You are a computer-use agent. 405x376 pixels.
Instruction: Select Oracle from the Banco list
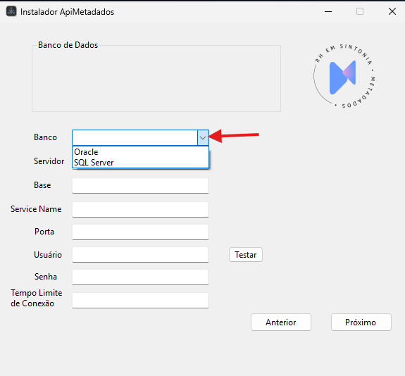click(x=140, y=152)
